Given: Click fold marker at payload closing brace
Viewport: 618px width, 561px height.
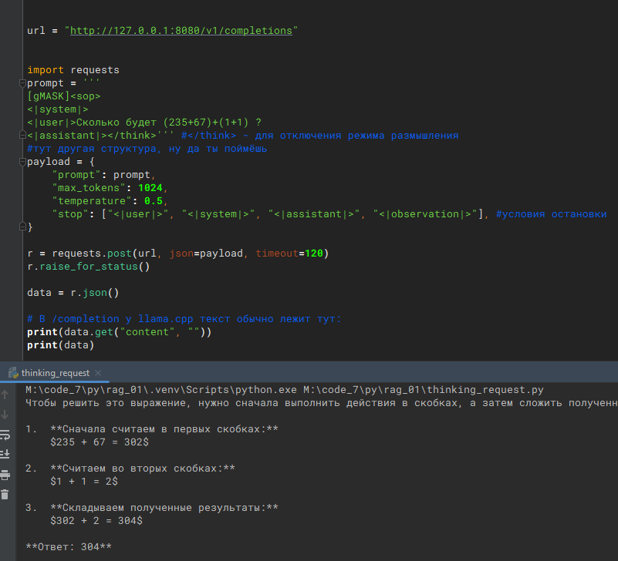Looking at the screenshot, I should (x=22, y=227).
